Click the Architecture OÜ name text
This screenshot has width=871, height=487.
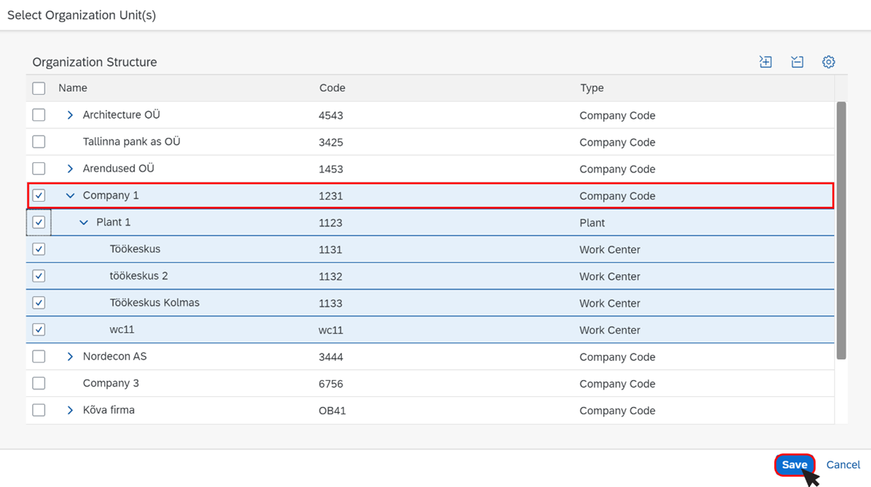pyautogui.click(x=121, y=114)
